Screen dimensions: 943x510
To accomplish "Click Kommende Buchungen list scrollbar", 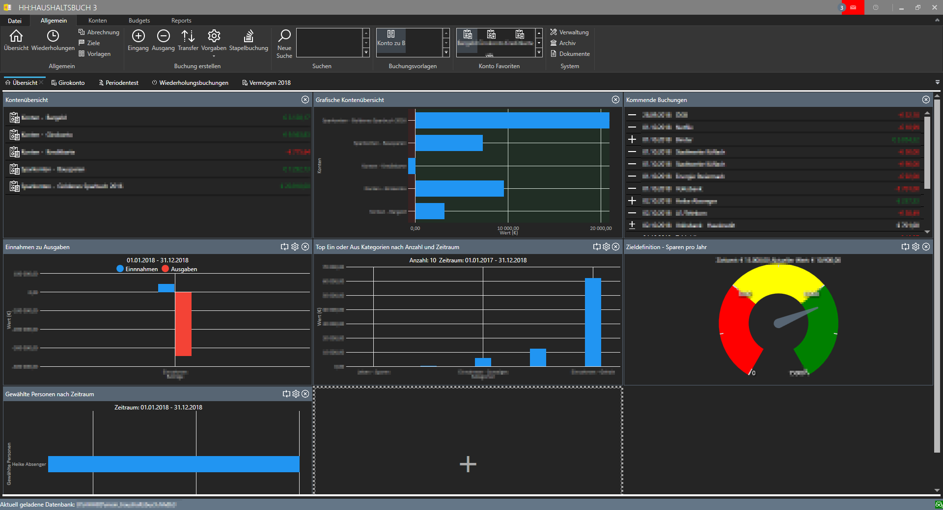I will pyautogui.click(x=927, y=153).
